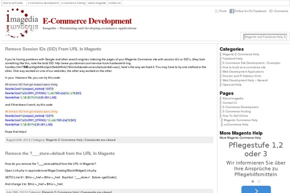The height and width of the screenshot is (193, 290).
Task: Click 'More Magento Commerce Help' link
Action: coord(240,138)
